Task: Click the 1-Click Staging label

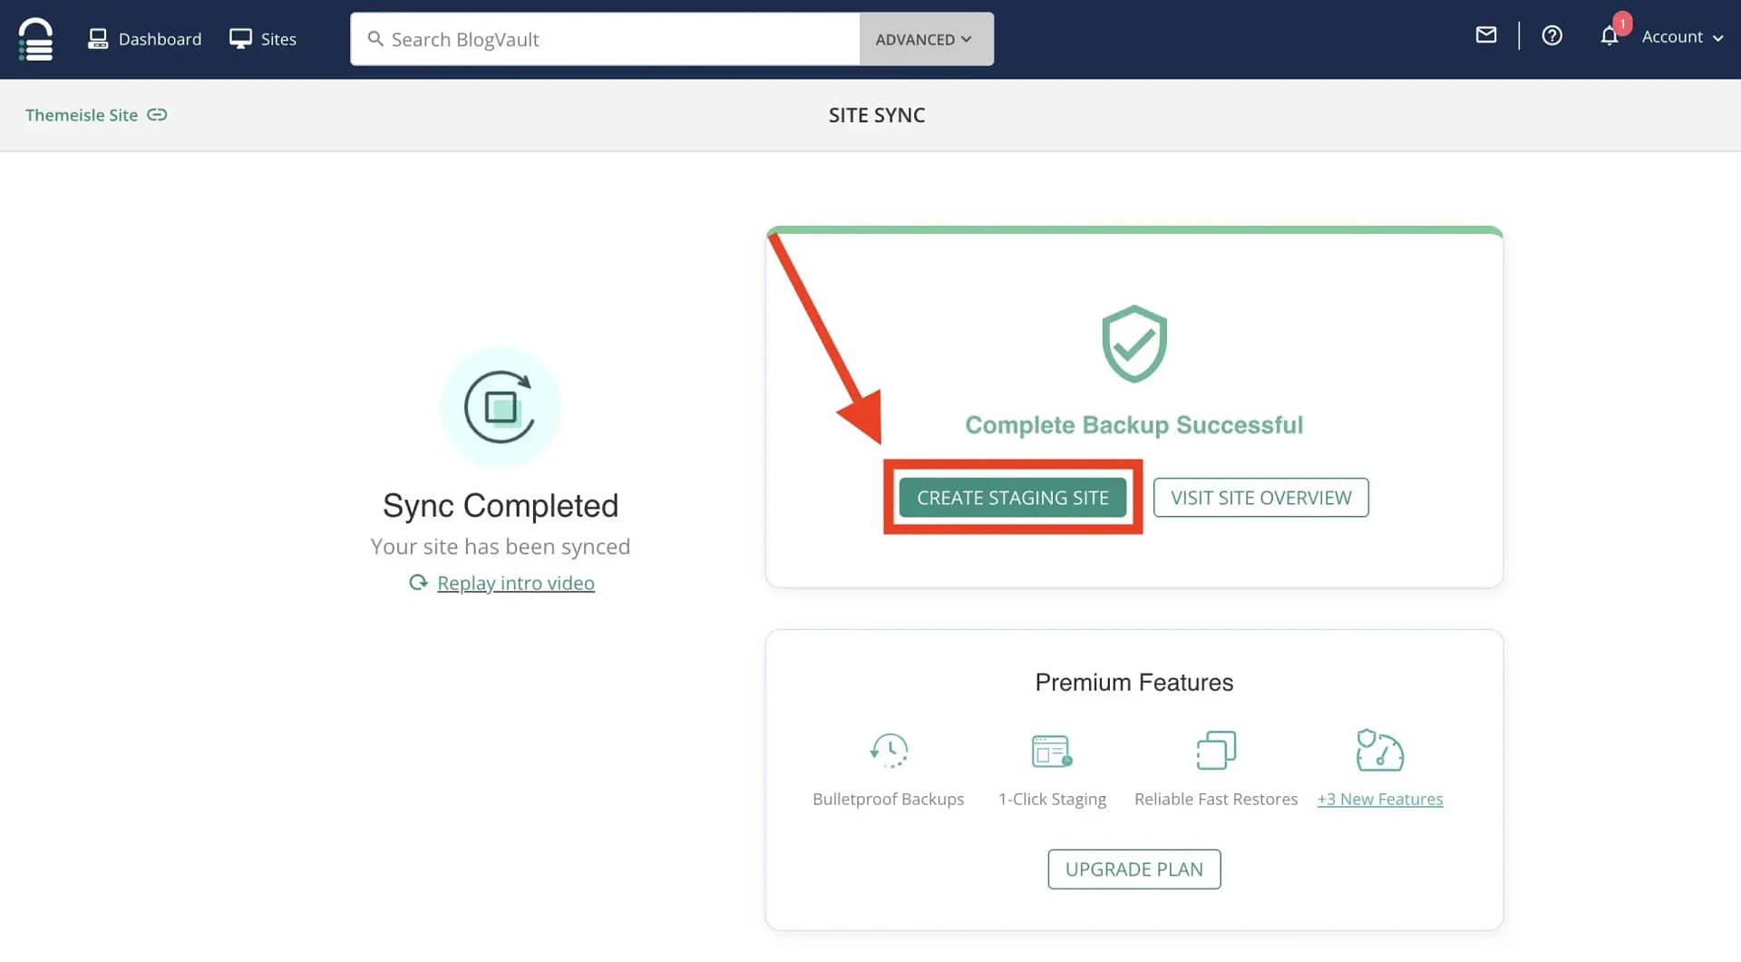Action: point(1052,799)
